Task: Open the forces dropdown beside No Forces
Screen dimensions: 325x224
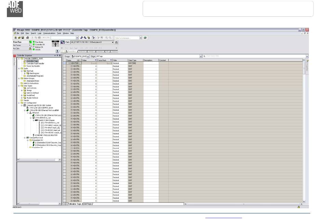Action: pos(30,45)
